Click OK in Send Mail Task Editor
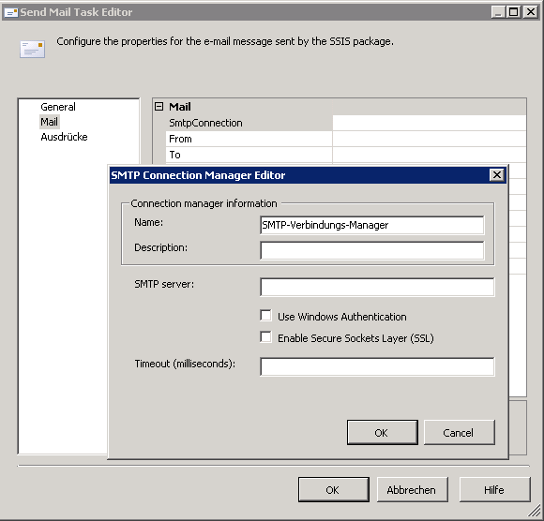 click(333, 489)
